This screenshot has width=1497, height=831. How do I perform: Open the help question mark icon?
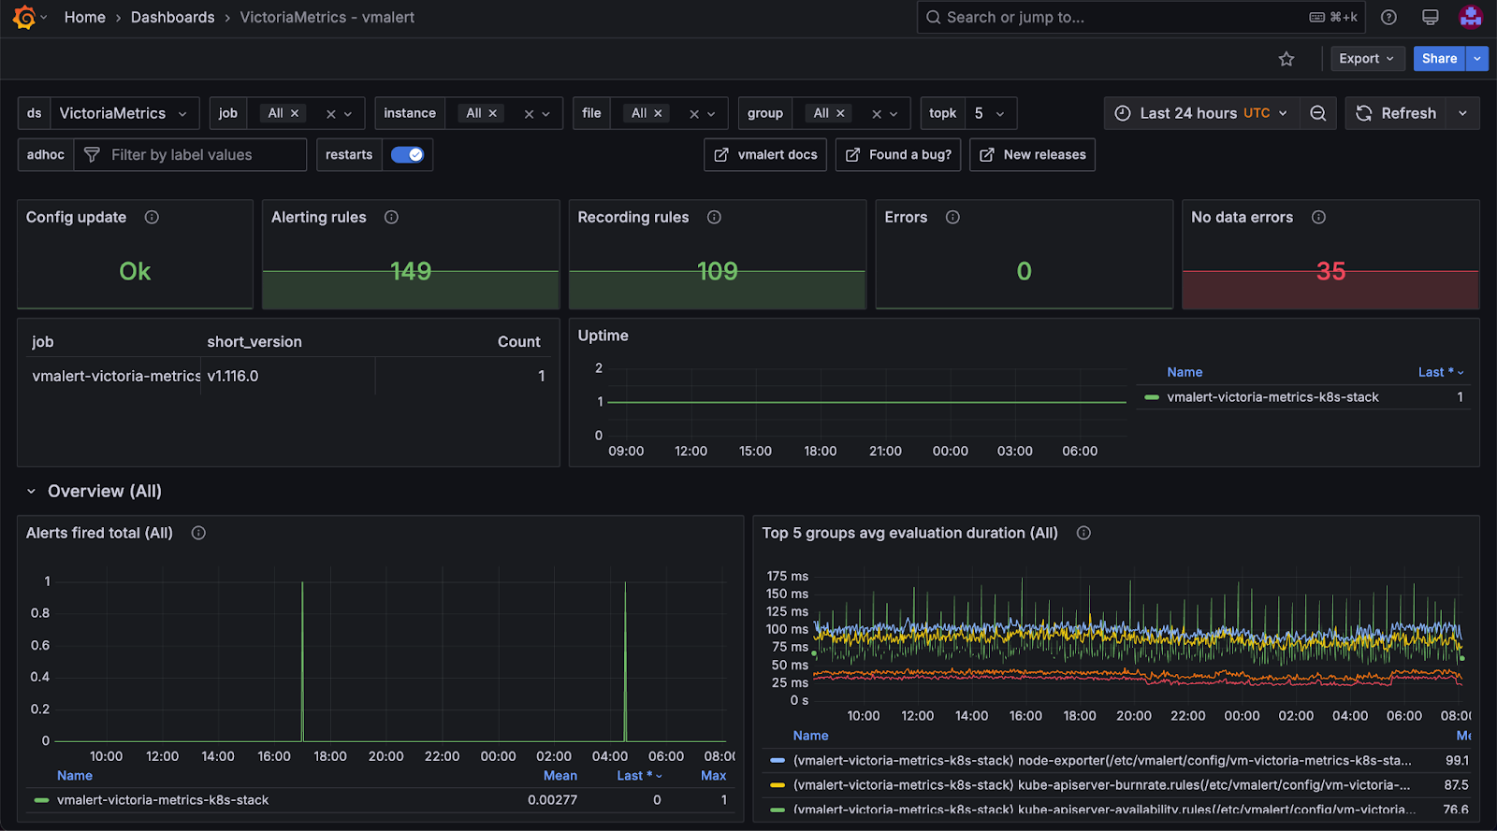pyautogui.click(x=1389, y=17)
